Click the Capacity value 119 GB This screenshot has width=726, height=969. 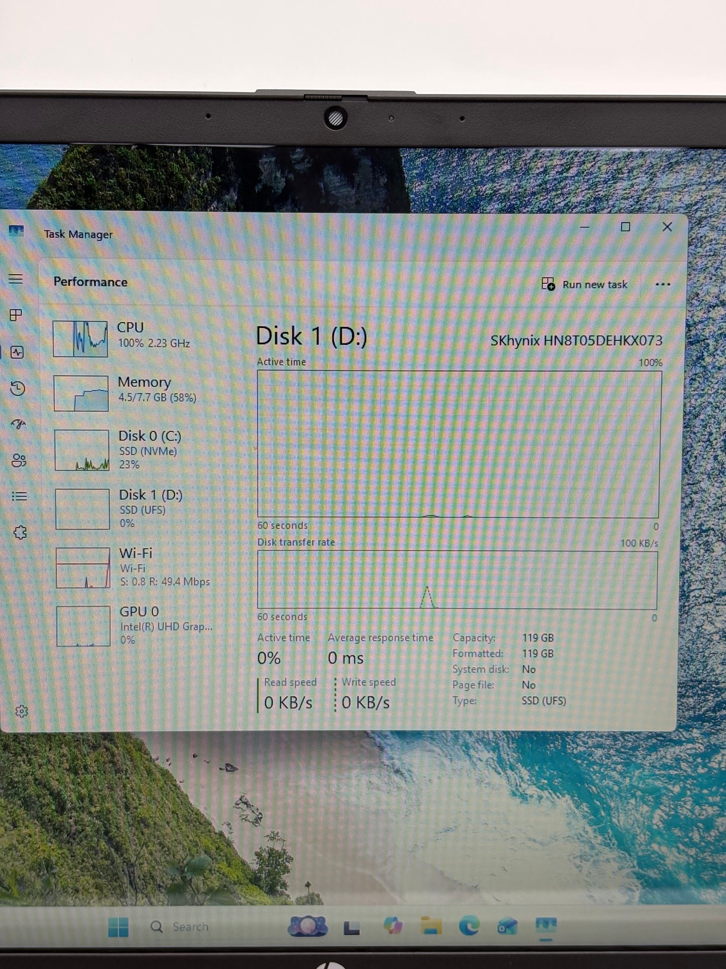click(x=538, y=638)
